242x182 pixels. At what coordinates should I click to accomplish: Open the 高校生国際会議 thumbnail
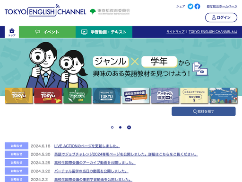136,96
